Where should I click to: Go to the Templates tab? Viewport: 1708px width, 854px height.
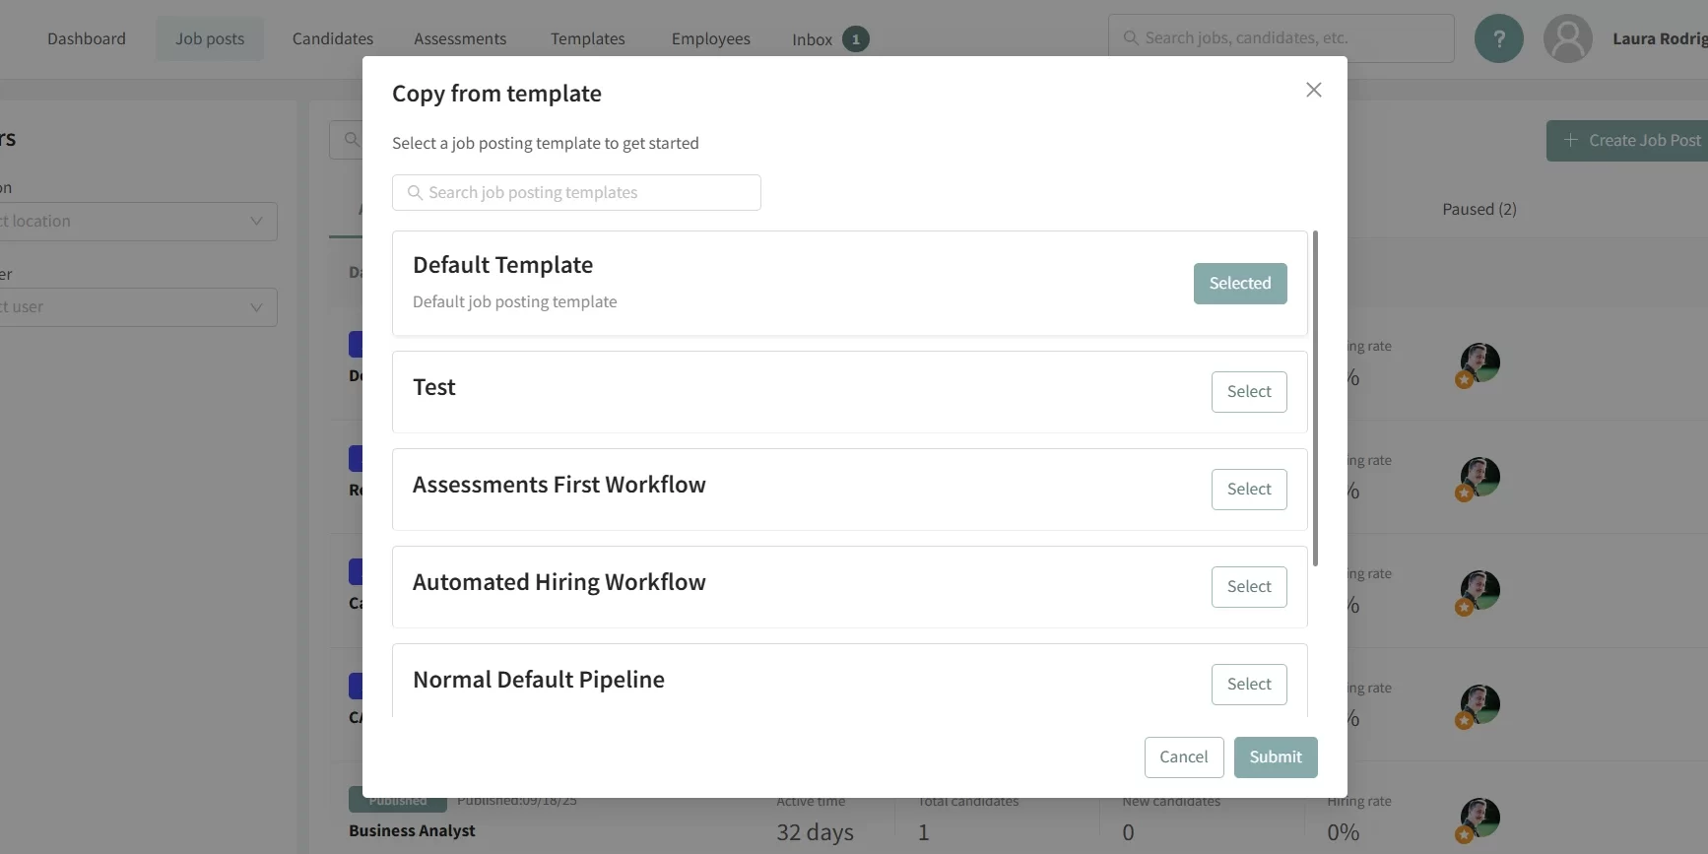click(587, 39)
